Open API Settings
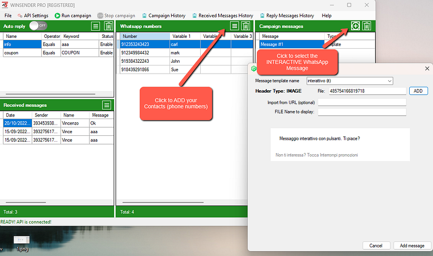Screen dimensions: 433x256 click(x=33, y=16)
